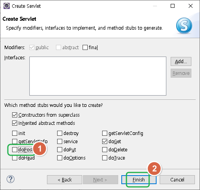Close the Create Servlet dialog
This screenshot has width=200, height=190.
pos(191,6)
